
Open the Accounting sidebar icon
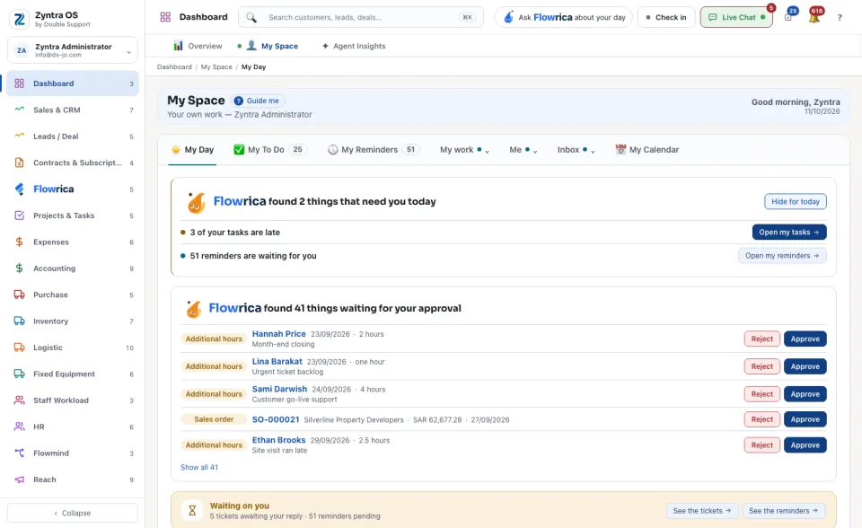[x=19, y=268]
